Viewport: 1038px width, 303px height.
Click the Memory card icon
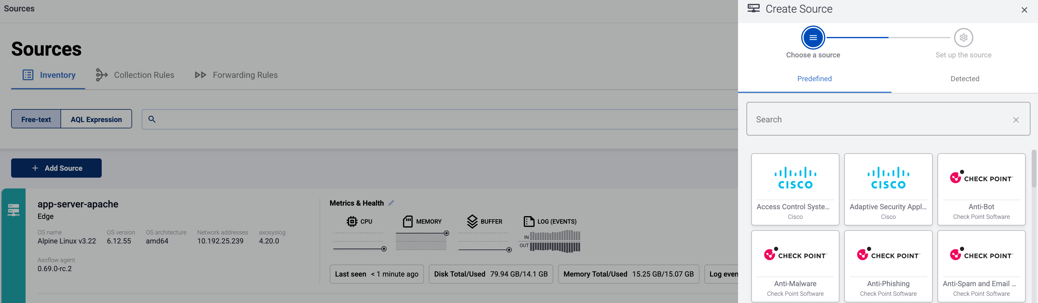(408, 221)
